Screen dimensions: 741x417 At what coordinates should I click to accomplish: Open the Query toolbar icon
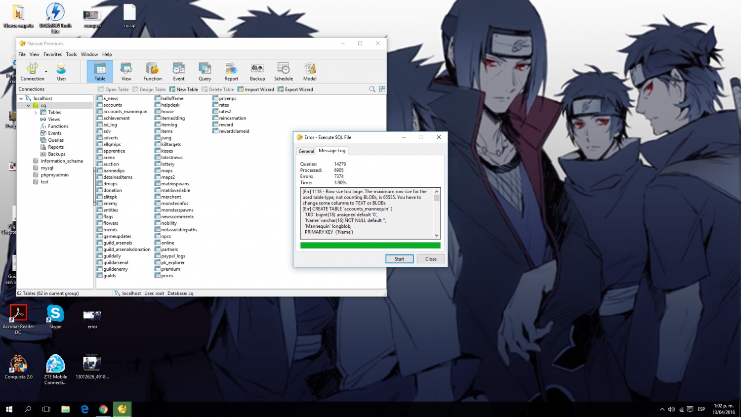pyautogui.click(x=205, y=72)
